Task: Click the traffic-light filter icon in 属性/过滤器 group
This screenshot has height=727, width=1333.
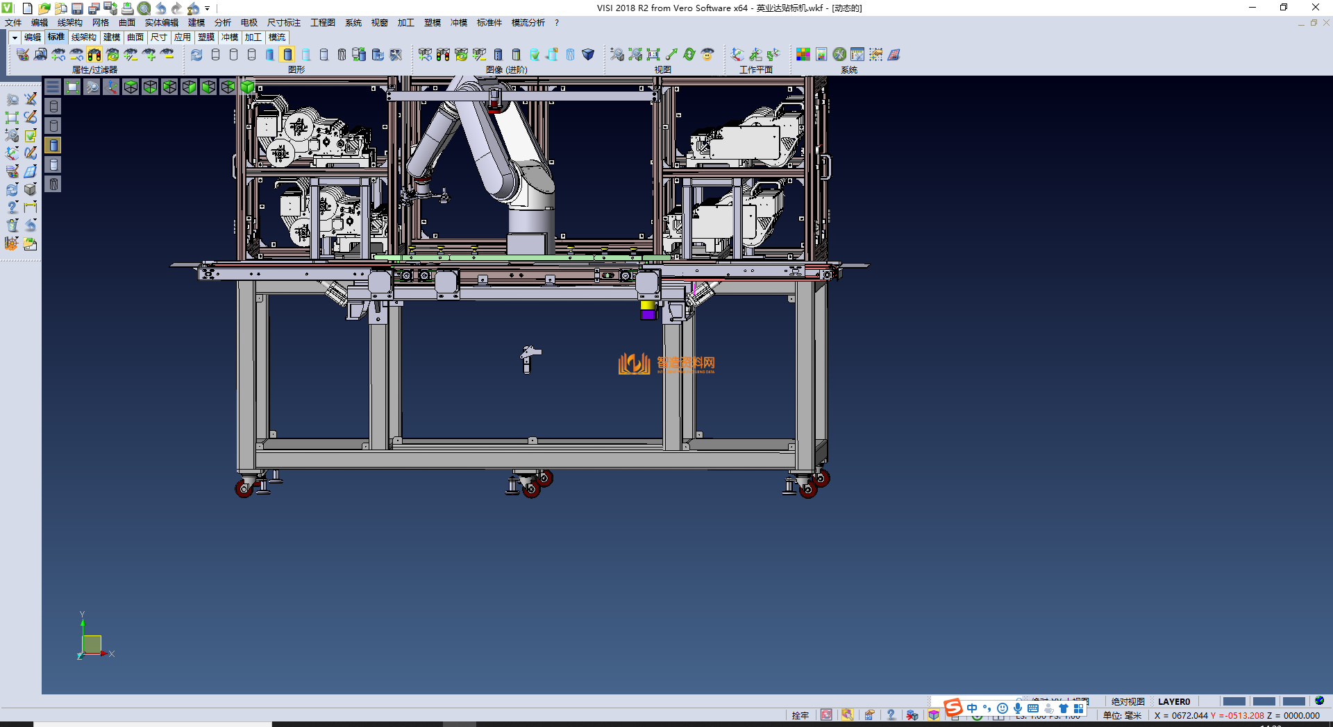Action: pyautogui.click(x=94, y=55)
